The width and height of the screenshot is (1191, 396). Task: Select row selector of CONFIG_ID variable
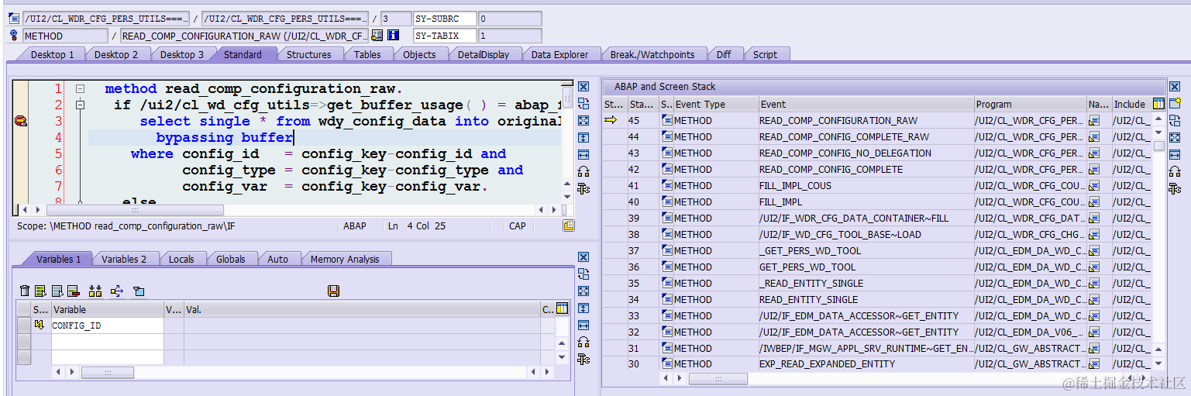[x=24, y=325]
